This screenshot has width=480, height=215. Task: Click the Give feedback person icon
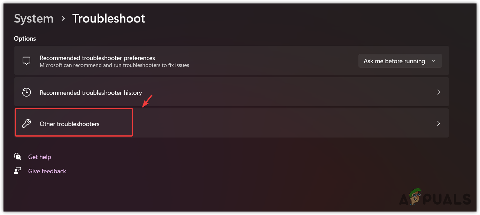[17, 171]
